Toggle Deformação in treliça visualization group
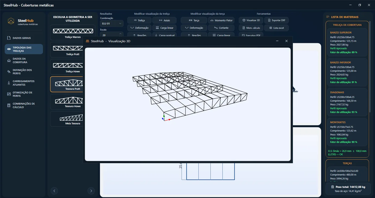This screenshot has width=375, height=198. click(x=139, y=28)
